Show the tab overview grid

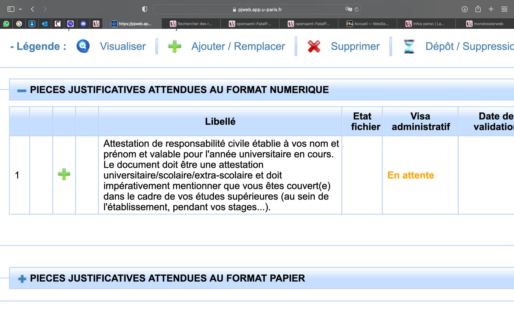[x=504, y=9]
